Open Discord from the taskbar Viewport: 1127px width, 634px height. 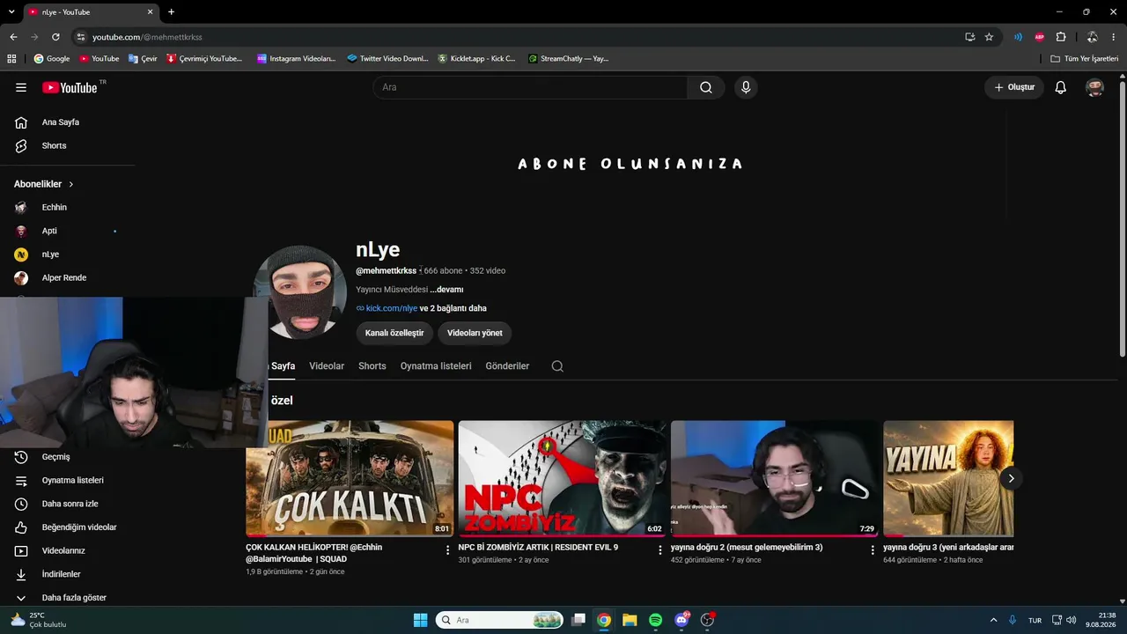(x=681, y=620)
